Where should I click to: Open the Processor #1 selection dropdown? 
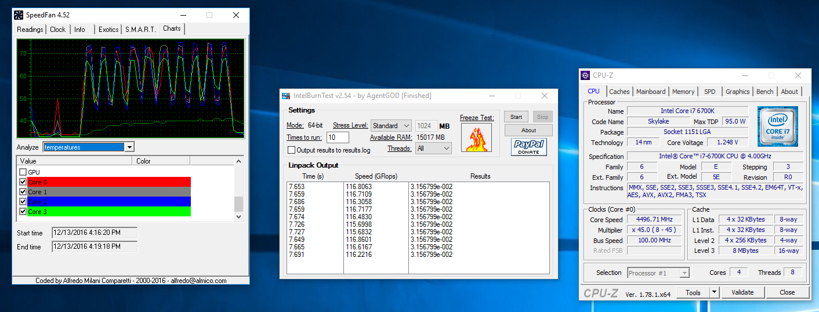[684, 273]
